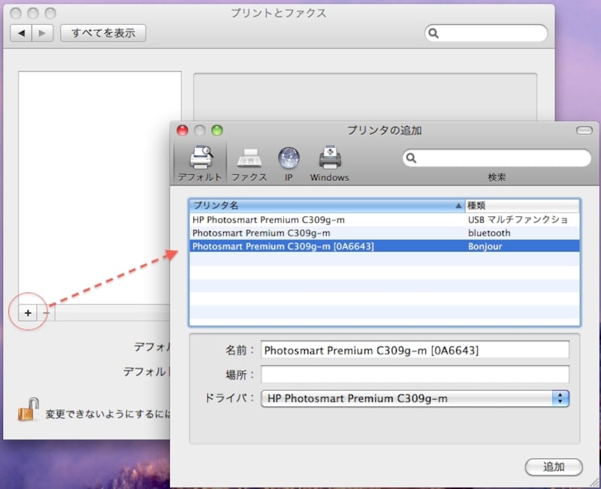Click the + icon to add a printer
This screenshot has height=489, width=601.
tap(28, 312)
